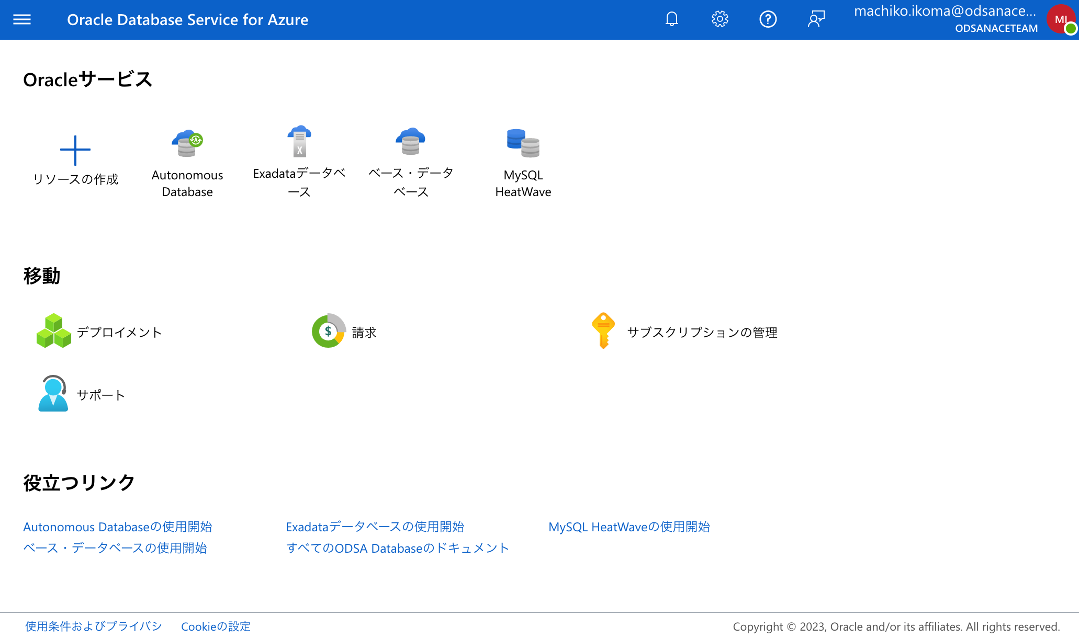Viewport: 1079px width, 639px height.
Task: Open the ベース・データベース service icon
Action: [x=411, y=142]
